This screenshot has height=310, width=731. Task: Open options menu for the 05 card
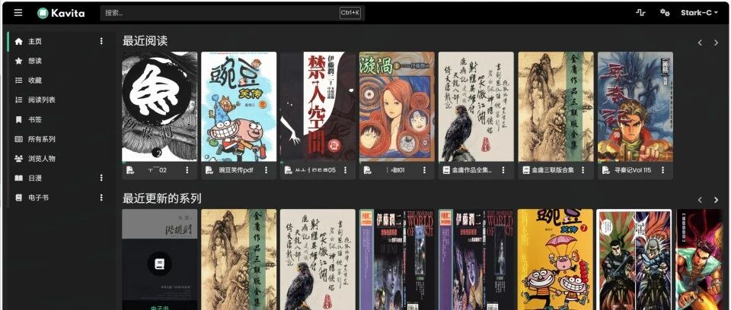[x=346, y=170]
